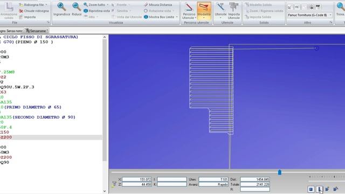Click the Riduce zoom-out magnifier
Screen dimensions: 345x194
tap(77, 9)
